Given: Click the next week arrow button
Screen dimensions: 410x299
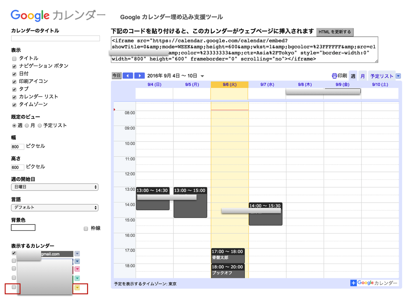Looking at the screenshot, I should (x=139, y=76).
